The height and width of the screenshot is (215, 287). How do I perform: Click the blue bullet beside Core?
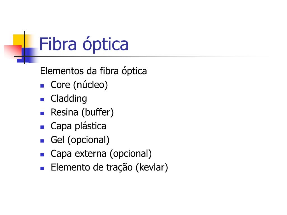(x=42, y=86)
